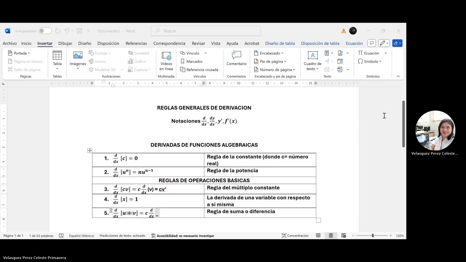Toggle Concentración focus mode
Screen dimensions: 466x262
pos(295,236)
